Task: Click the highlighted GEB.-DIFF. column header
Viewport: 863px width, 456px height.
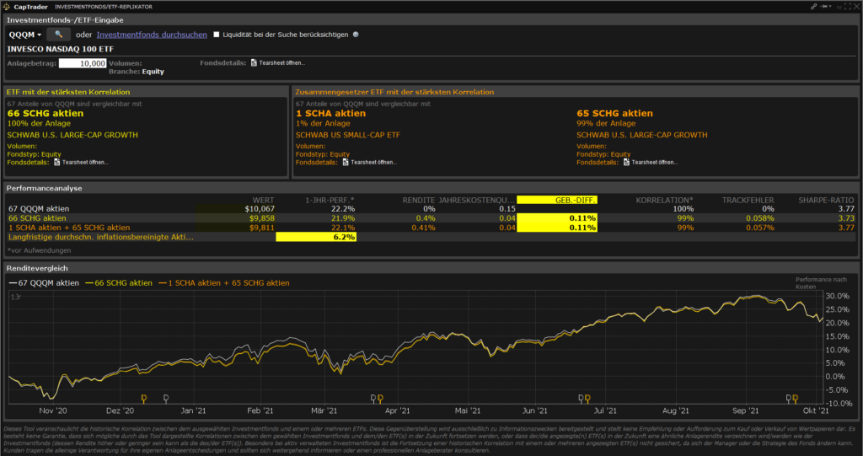Action: (x=557, y=200)
